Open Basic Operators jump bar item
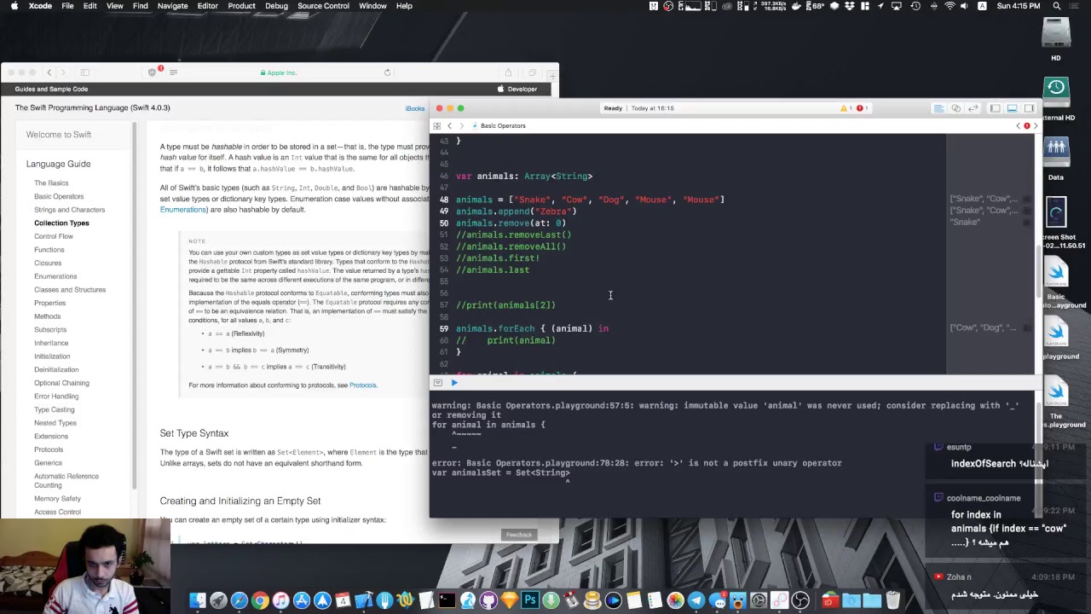Screen dimensions: 1091x614 (499, 125)
